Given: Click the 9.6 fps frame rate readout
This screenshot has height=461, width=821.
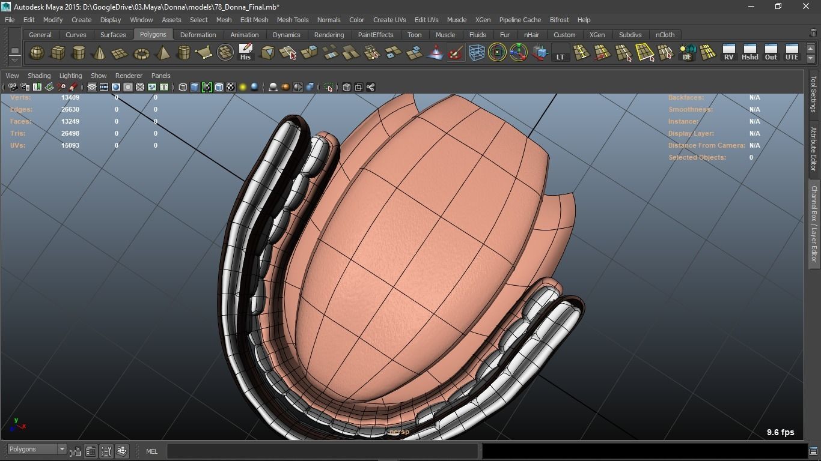Looking at the screenshot, I should click(780, 432).
